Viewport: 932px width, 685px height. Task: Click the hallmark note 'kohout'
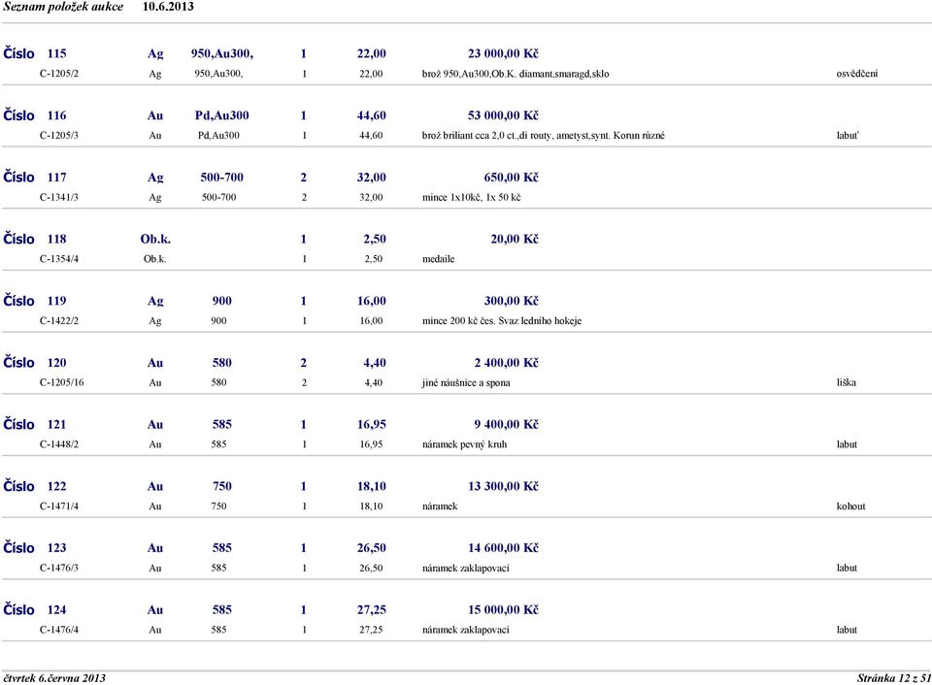click(x=850, y=506)
